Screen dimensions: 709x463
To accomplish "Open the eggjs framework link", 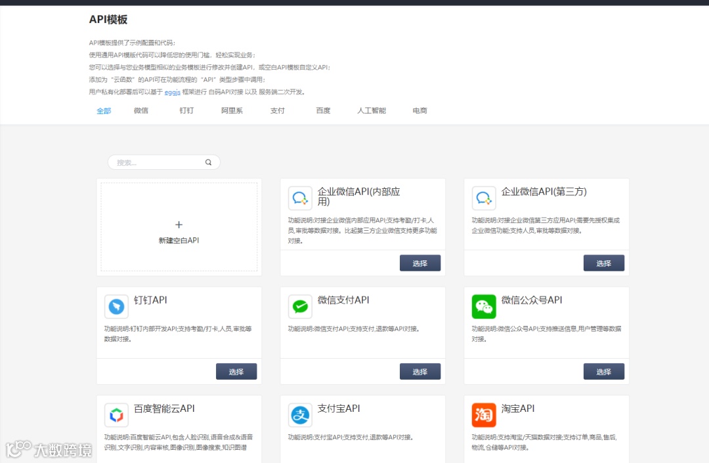I will click(x=172, y=92).
